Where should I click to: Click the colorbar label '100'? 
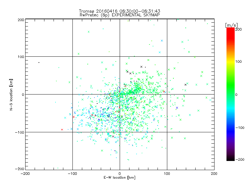click(238, 61)
